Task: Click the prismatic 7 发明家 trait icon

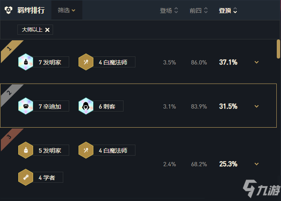Action: pos(25,62)
